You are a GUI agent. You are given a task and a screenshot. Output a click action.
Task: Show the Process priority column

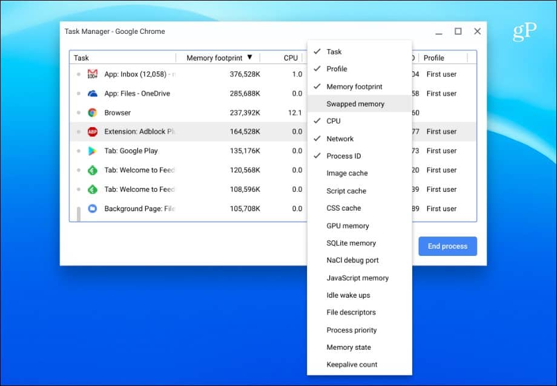tap(360, 330)
